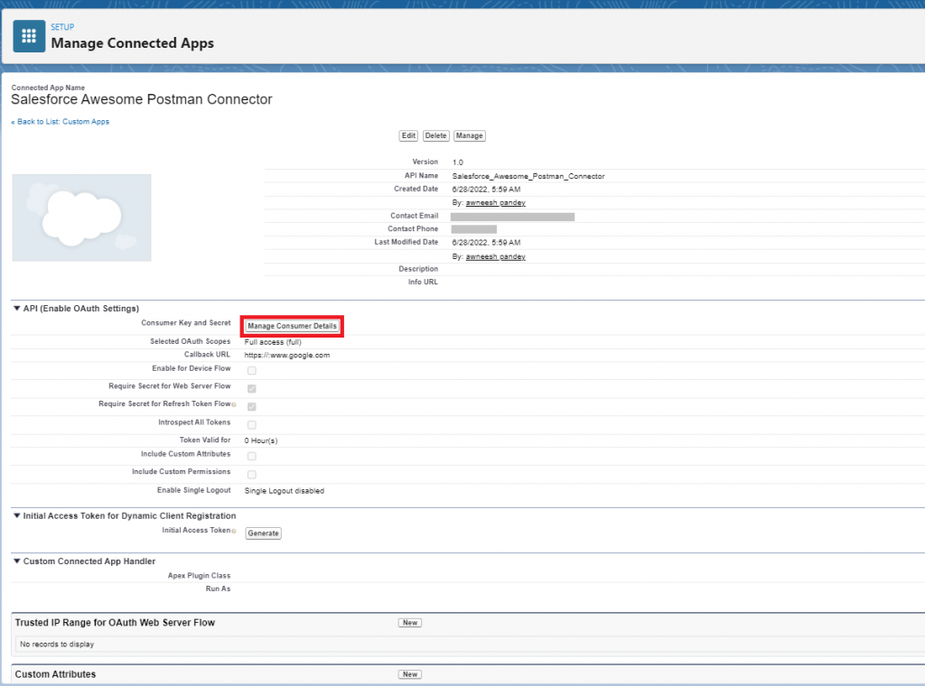The width and height of the screenshot is (925, 686).
Task: Click 'Full access (full)' OAuth scope text
Action: (x=273, y=342)
